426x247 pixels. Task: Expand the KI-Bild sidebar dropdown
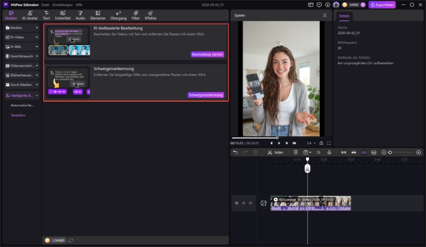37,47
